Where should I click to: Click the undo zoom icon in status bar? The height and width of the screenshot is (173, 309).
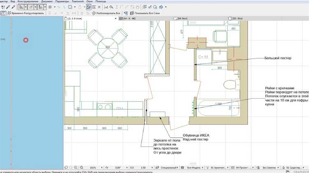pos(66,168)
